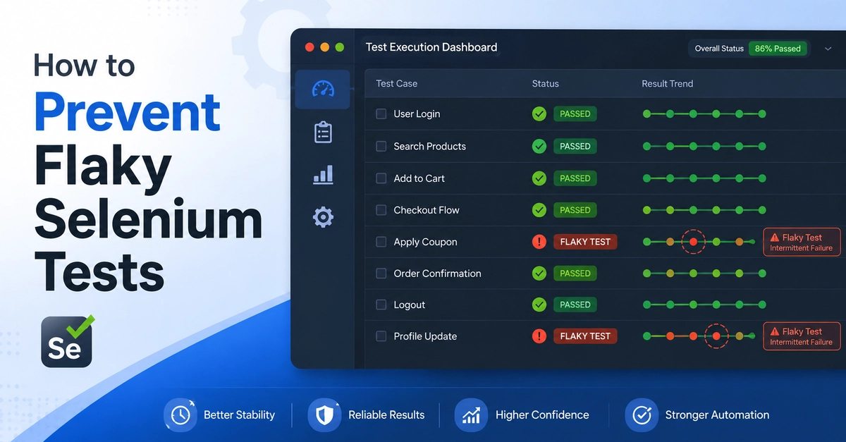Click the shield icon beside Reliable Results

tap(325, 415)
